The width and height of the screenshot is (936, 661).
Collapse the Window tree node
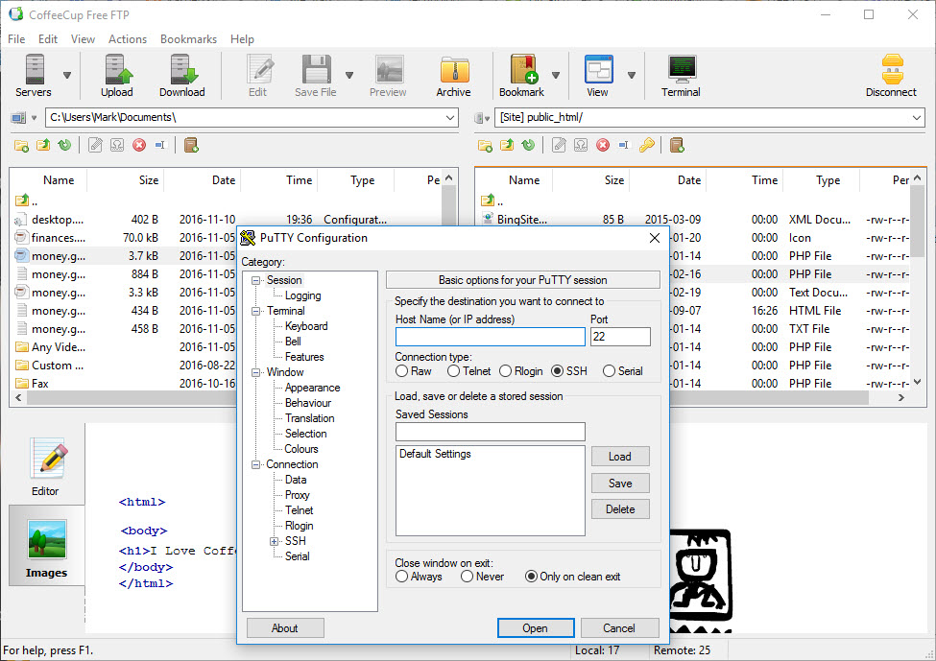click(255, 372)
